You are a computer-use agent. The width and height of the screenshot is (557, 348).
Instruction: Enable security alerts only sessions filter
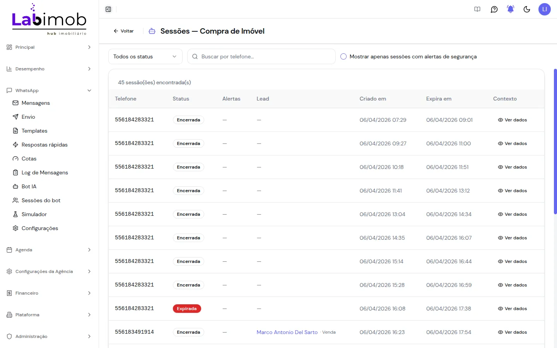343,56
